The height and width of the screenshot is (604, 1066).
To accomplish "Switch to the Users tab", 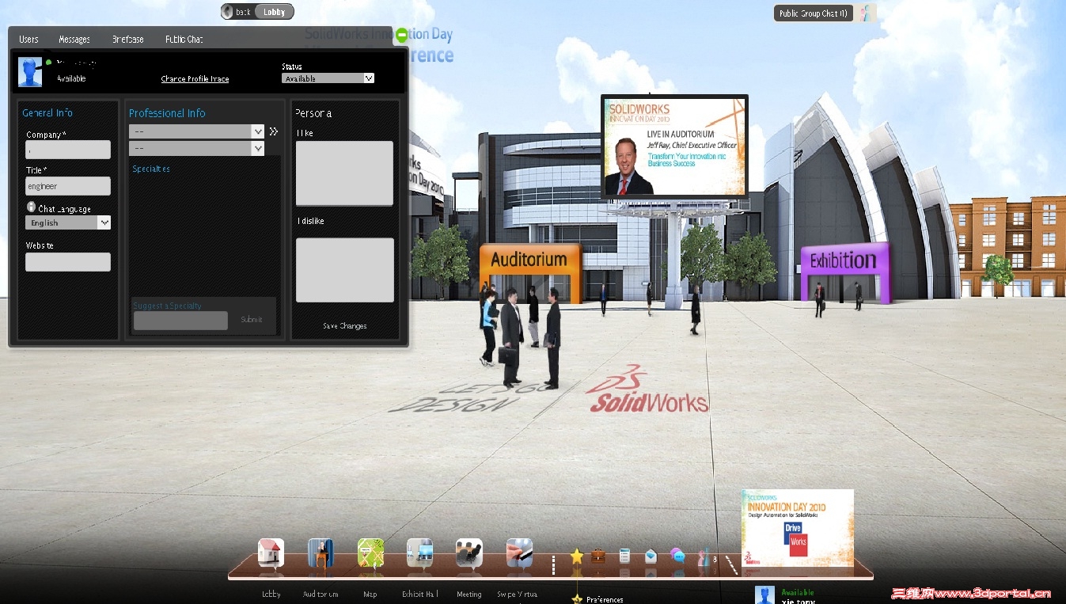I will [28, 39].
